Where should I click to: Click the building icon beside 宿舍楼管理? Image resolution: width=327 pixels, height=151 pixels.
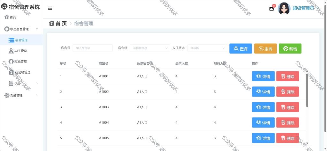coord(11,72)
